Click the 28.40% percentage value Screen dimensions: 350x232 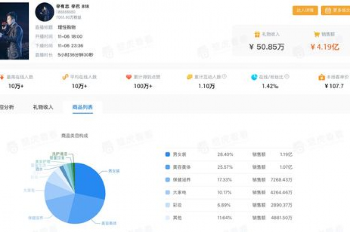coord(225,154)
